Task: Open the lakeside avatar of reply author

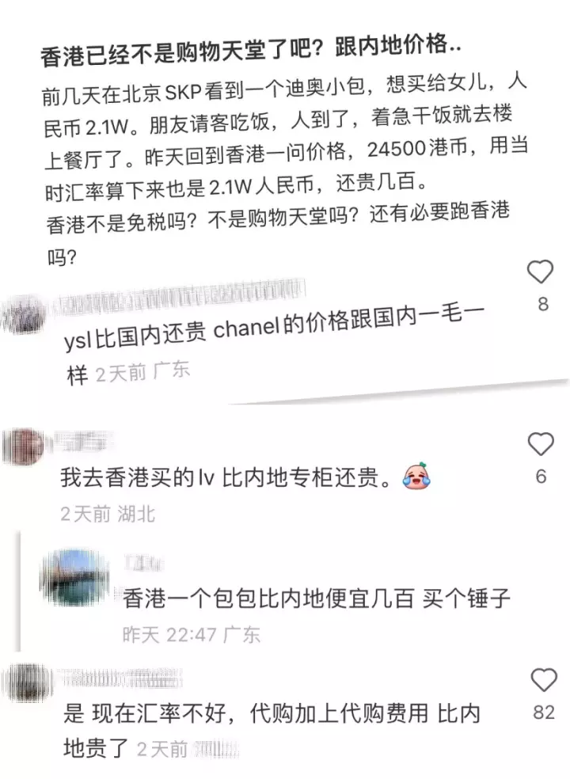Action: (x=74, y=577)
